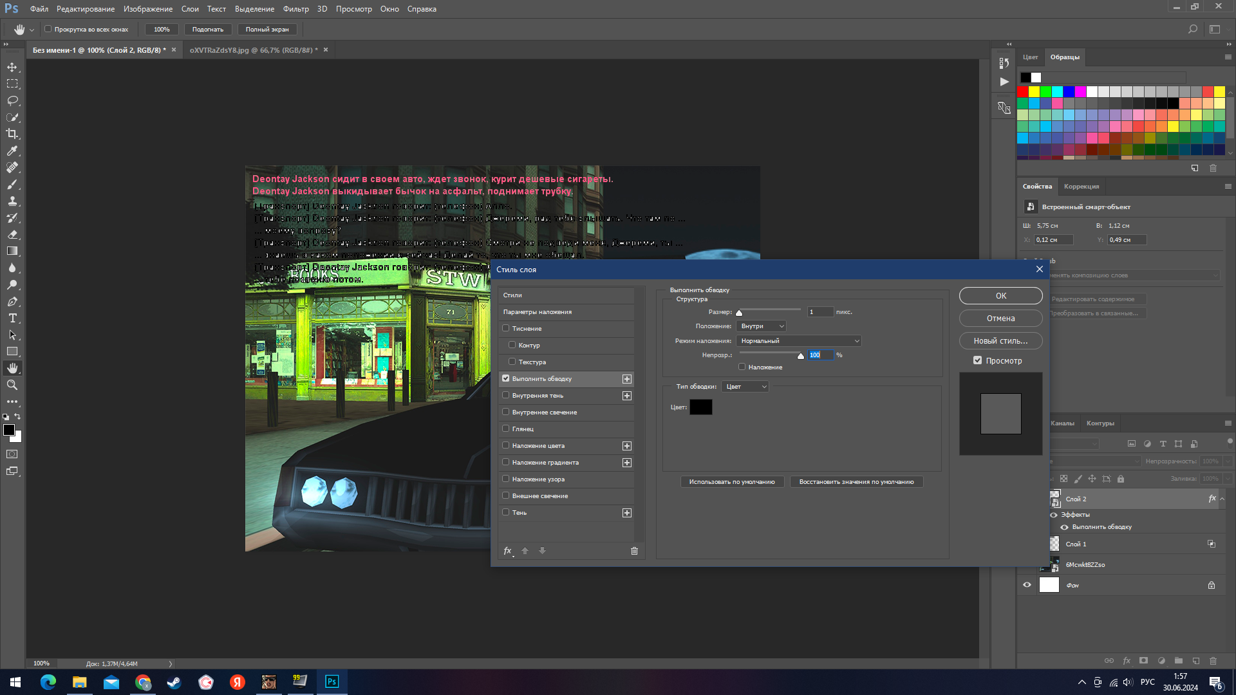Select the Eraser tool

[x=12, y=234]
